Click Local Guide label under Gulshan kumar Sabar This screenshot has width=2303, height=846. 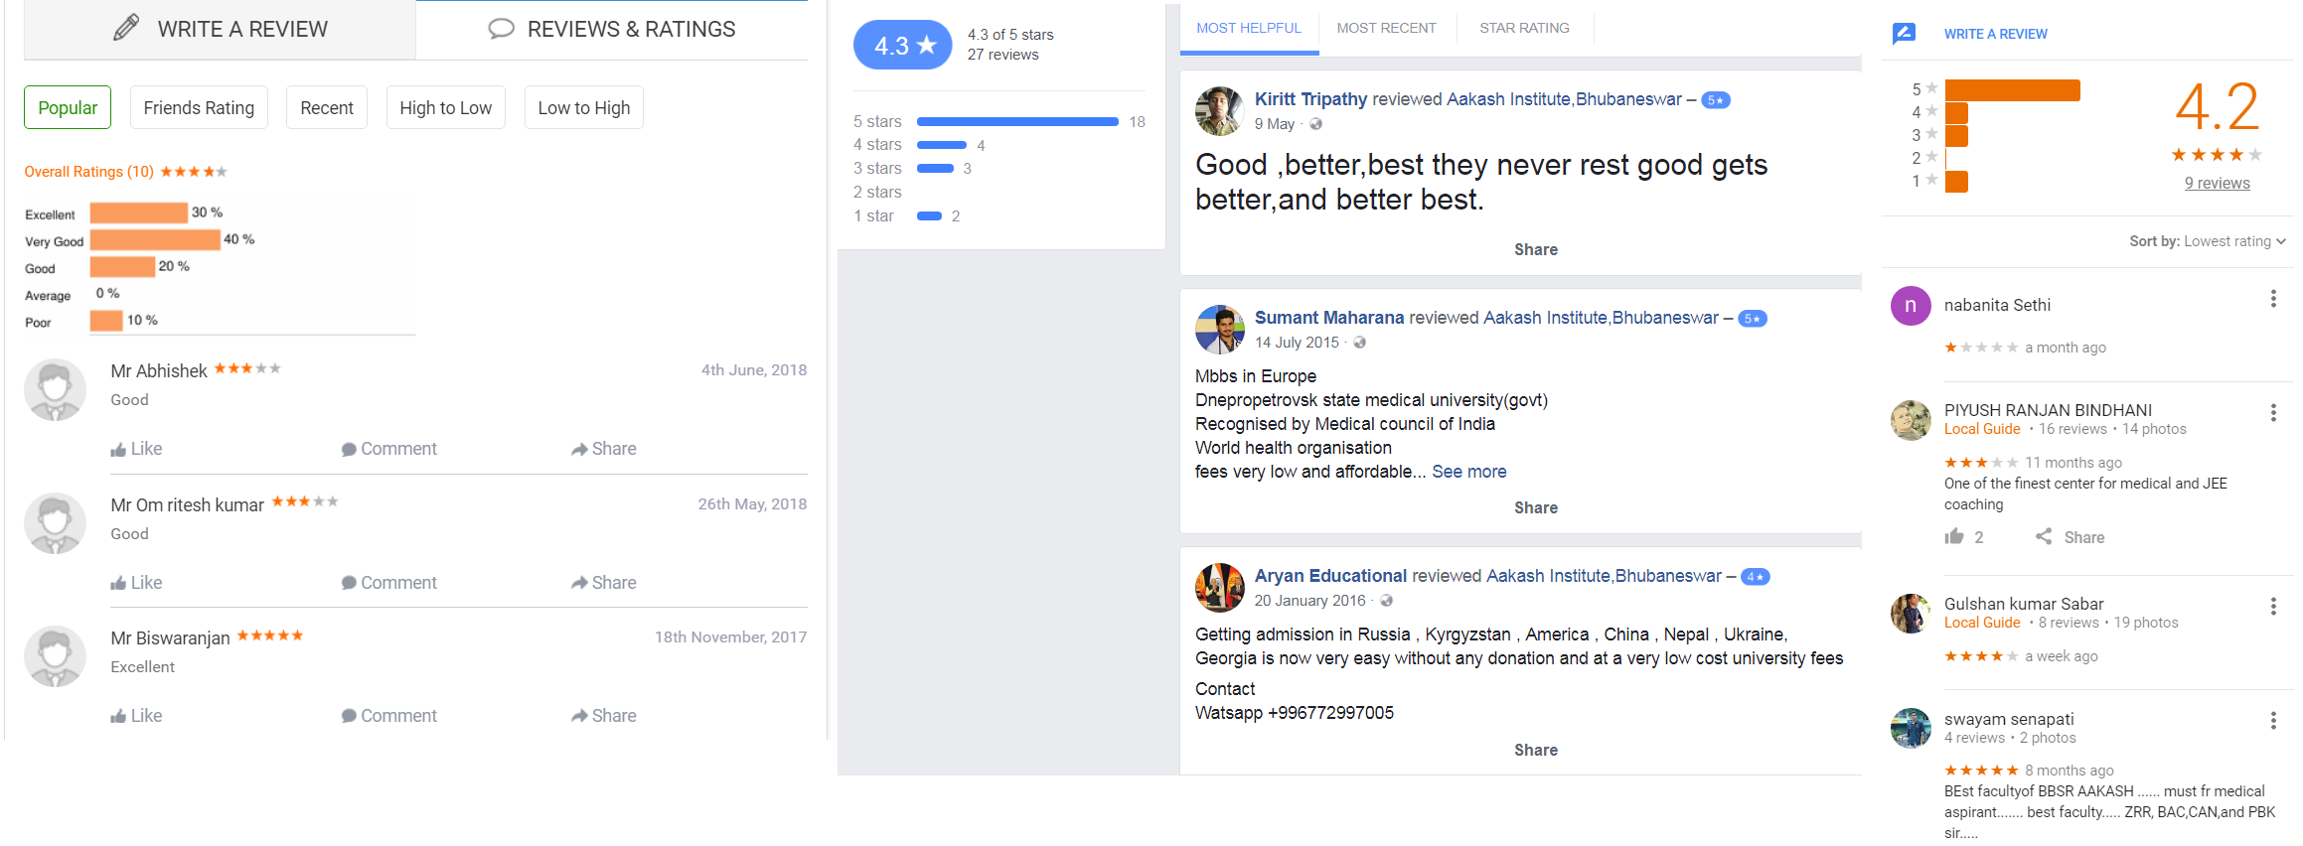[1982, 623]
